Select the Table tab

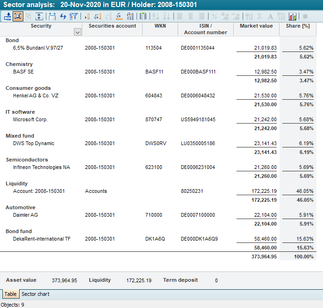[x=10, y=294]
